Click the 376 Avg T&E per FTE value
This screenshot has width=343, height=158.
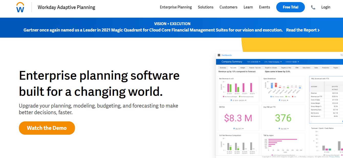pyautogui.click(x=283, y=118)
